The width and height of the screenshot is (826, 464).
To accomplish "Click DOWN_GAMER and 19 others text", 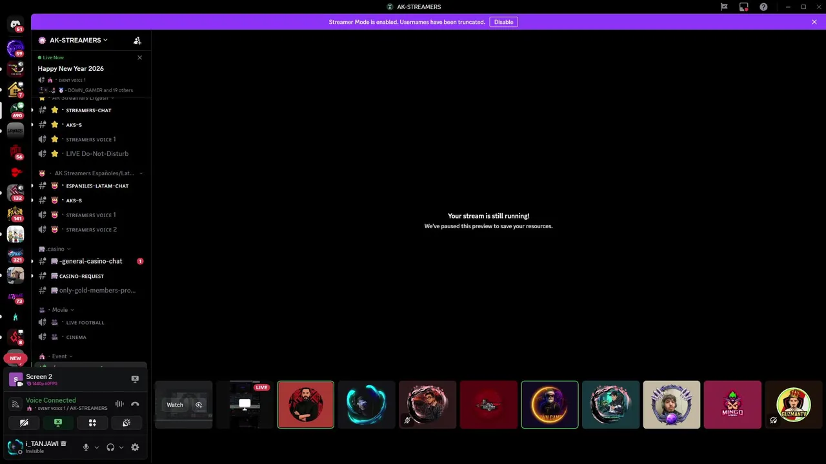I will (x=100, y=90).
